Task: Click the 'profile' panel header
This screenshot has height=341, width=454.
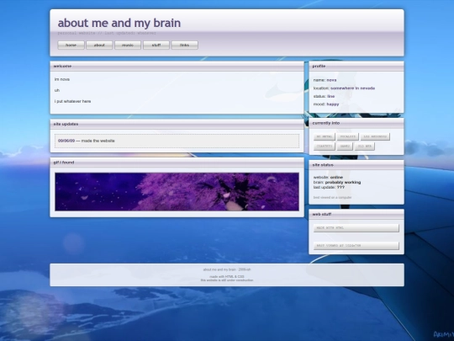Action: point(356,67)
